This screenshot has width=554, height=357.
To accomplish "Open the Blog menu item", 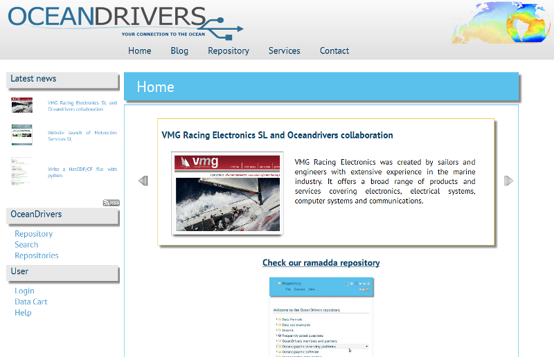I will pos(179,51).
